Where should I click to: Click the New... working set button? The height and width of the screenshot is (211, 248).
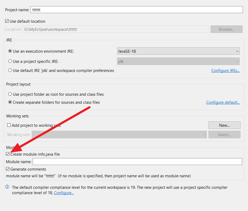(x=224, y=125)
